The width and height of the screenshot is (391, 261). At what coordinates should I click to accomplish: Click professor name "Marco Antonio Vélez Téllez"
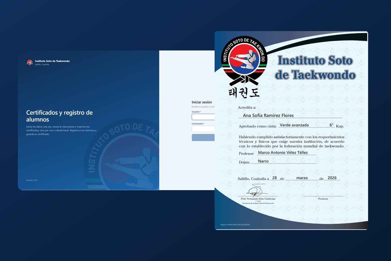283,152
